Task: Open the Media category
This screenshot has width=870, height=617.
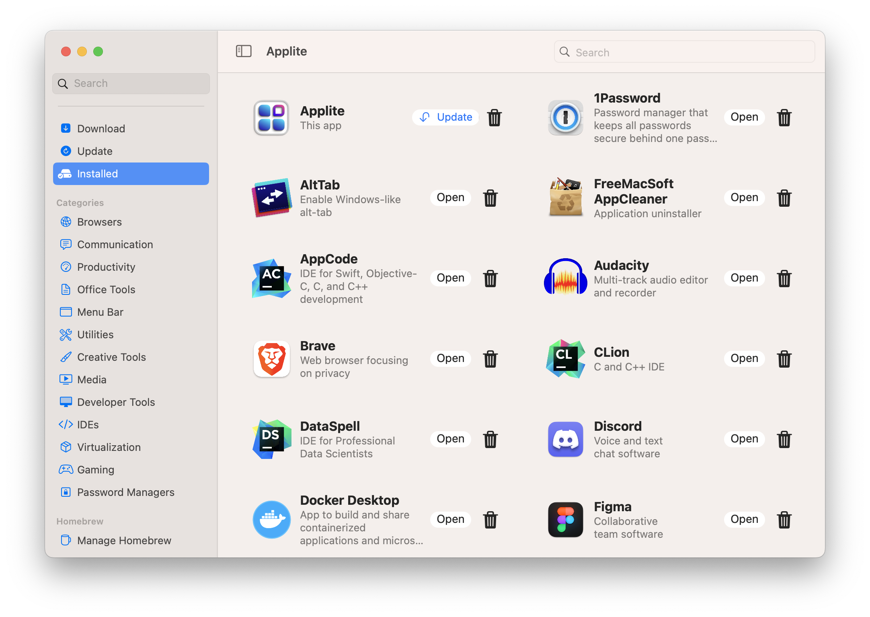Action: tap(131, 380)
